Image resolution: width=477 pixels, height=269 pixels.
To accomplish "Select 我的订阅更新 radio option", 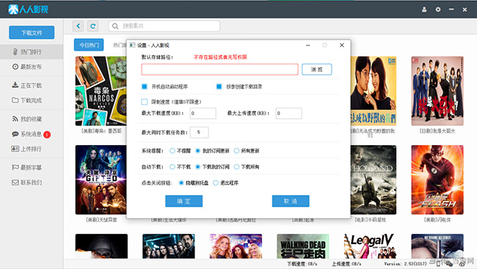I will tap(197, 151).
